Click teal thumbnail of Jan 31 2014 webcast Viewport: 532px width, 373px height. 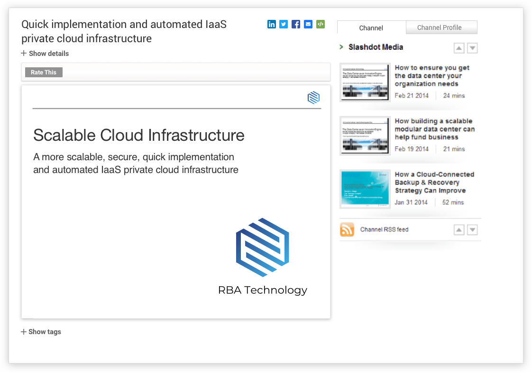[365, 189]
